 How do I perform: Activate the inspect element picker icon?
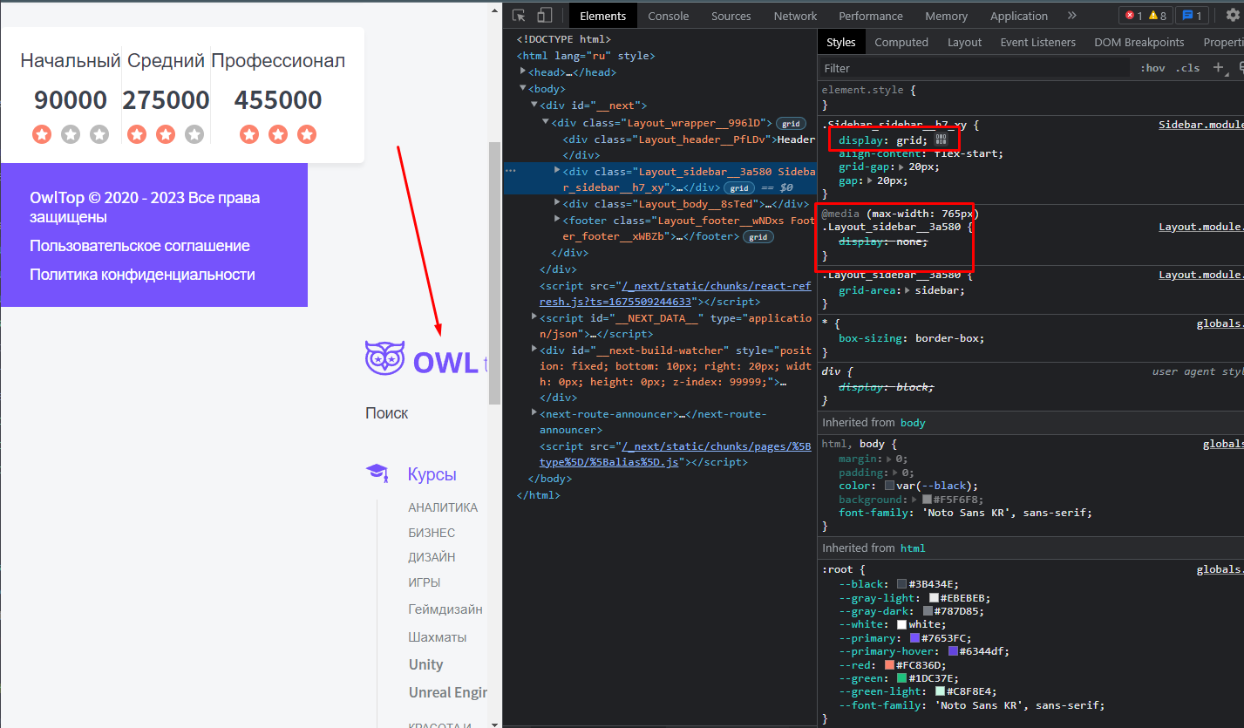520,15
